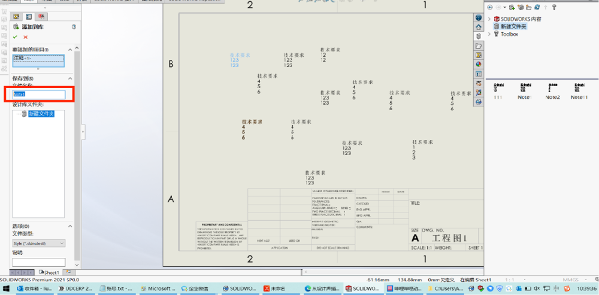Click help icon in Add to Library panel

click(x=74, y=27)
